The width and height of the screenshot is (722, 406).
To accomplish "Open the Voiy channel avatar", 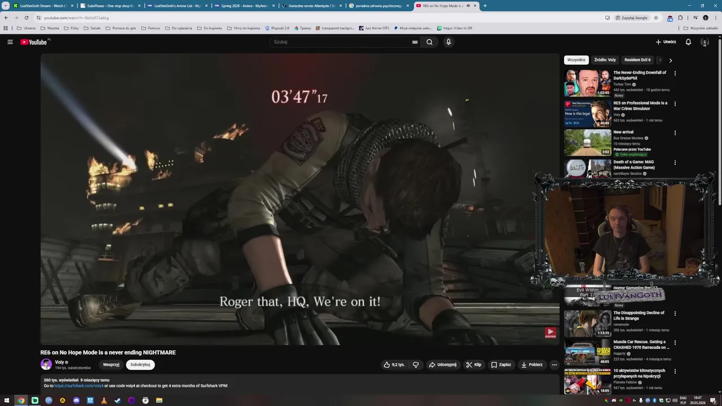I will [x=46, y=364].
